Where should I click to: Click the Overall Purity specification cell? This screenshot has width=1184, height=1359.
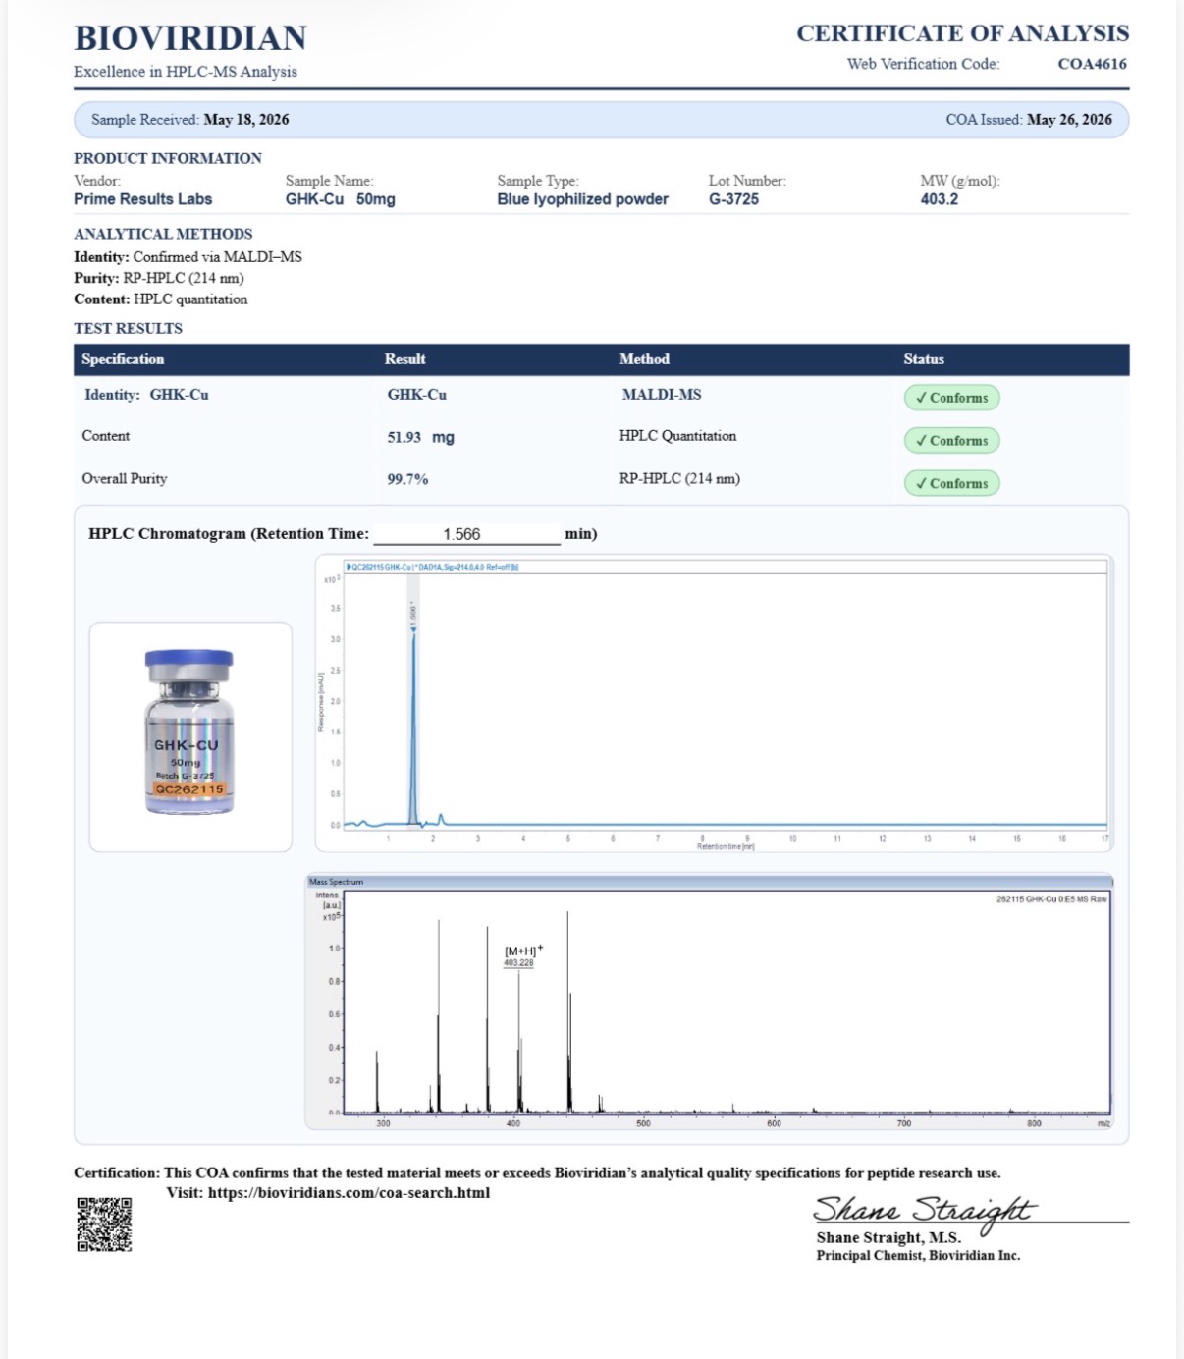[125, 479]
